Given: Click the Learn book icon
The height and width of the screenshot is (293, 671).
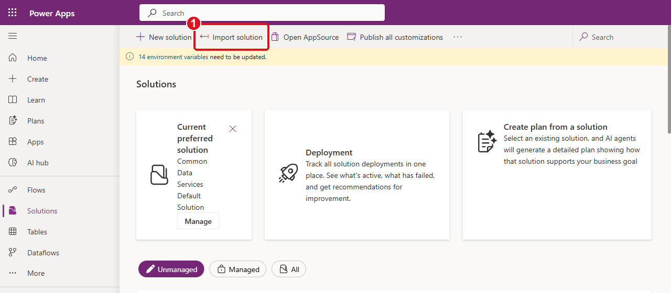Looking at the screenshot, I should [x=13, y=100].
